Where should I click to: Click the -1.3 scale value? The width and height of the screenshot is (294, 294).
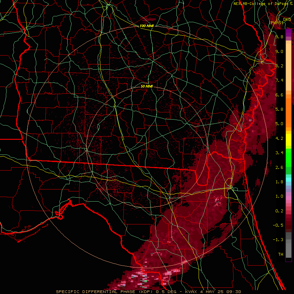click(x=278, y=240)
